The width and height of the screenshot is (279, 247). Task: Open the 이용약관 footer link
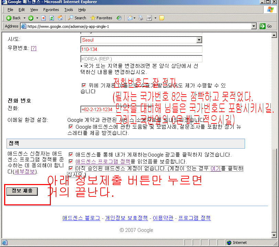click(x=163, y=218)
